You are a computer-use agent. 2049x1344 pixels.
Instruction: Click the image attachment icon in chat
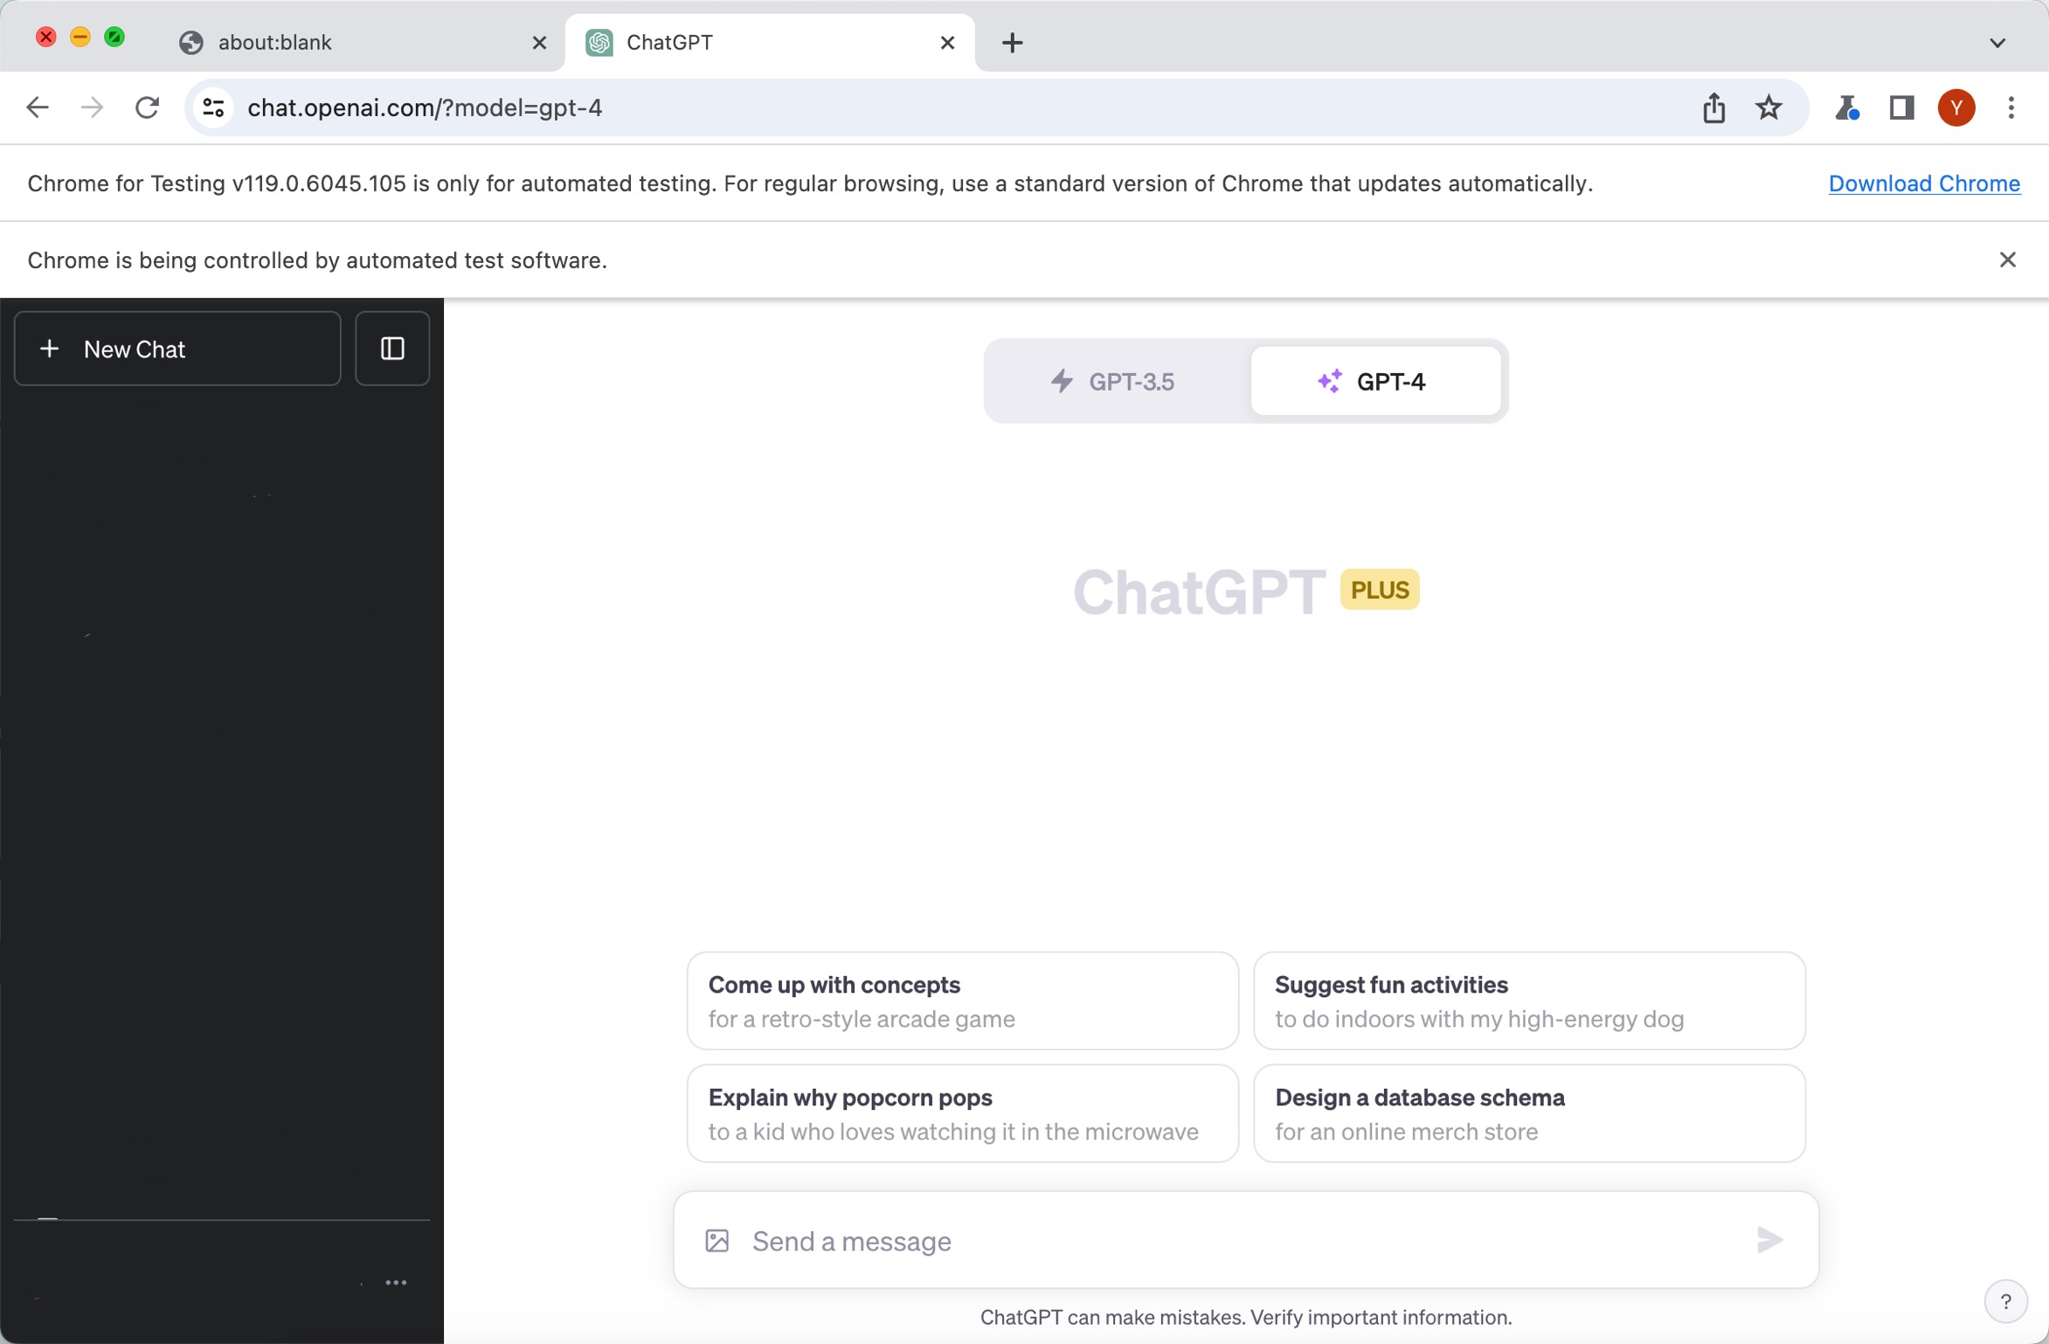717,1241
